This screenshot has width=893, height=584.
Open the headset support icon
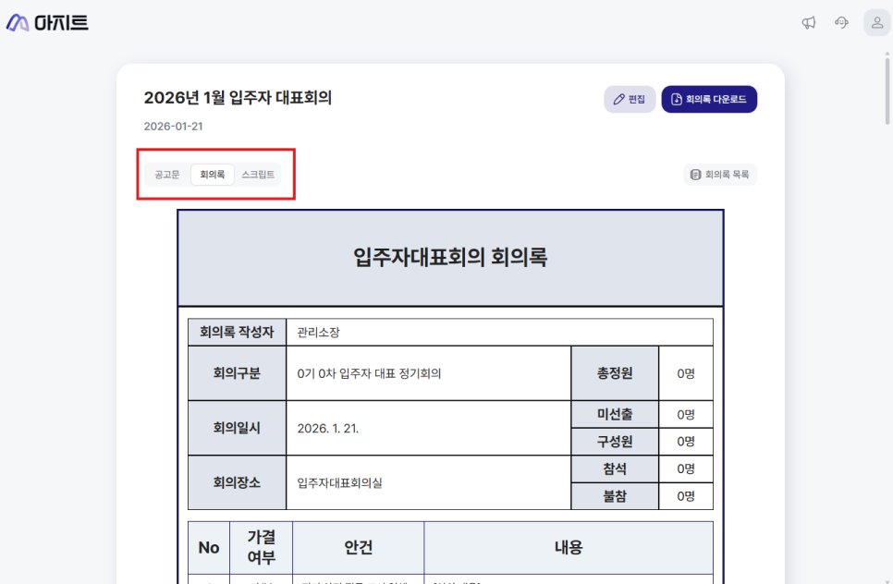pyautogui.click(x=842, y=23)
